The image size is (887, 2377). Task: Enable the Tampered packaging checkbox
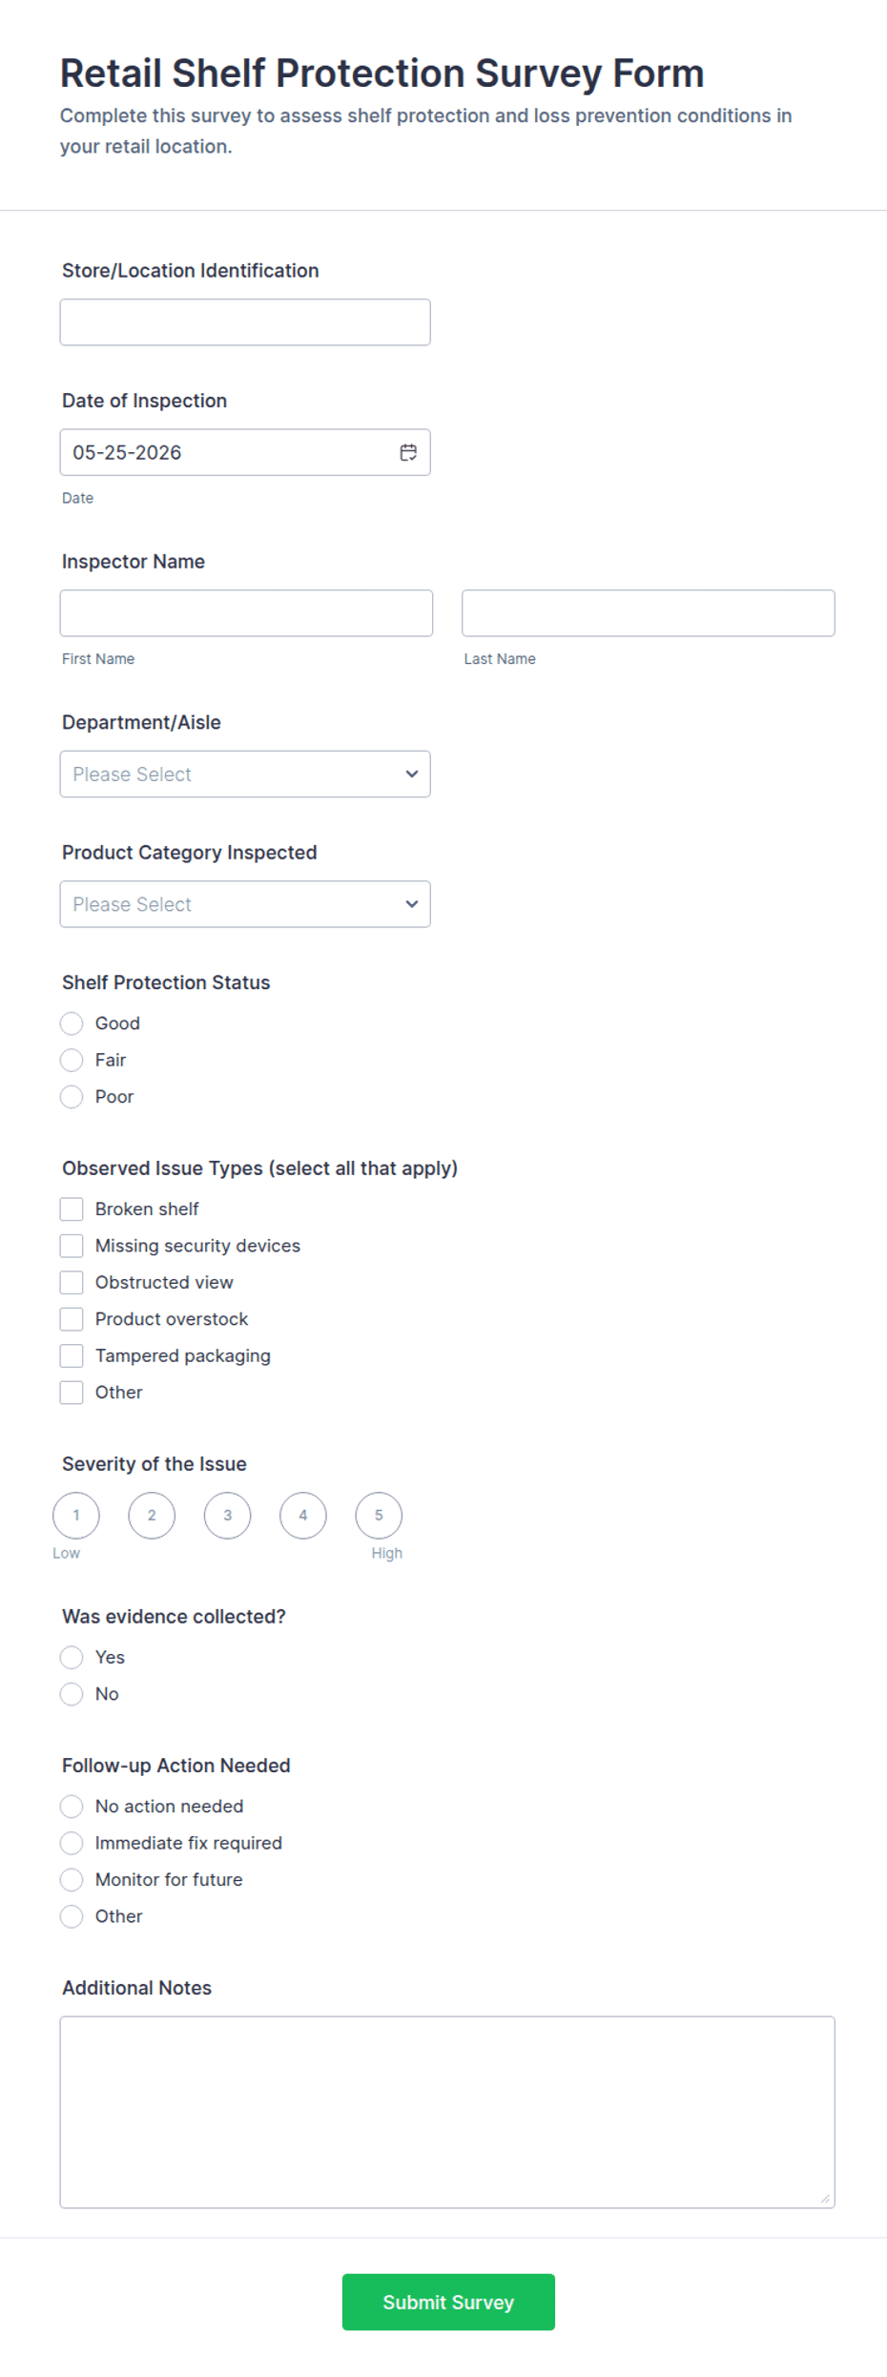click(72, 1355)
